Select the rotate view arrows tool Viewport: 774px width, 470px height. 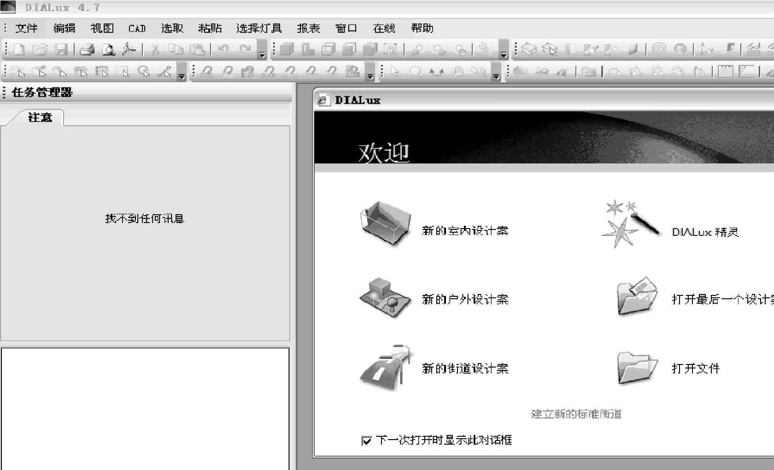coord(436,72)
